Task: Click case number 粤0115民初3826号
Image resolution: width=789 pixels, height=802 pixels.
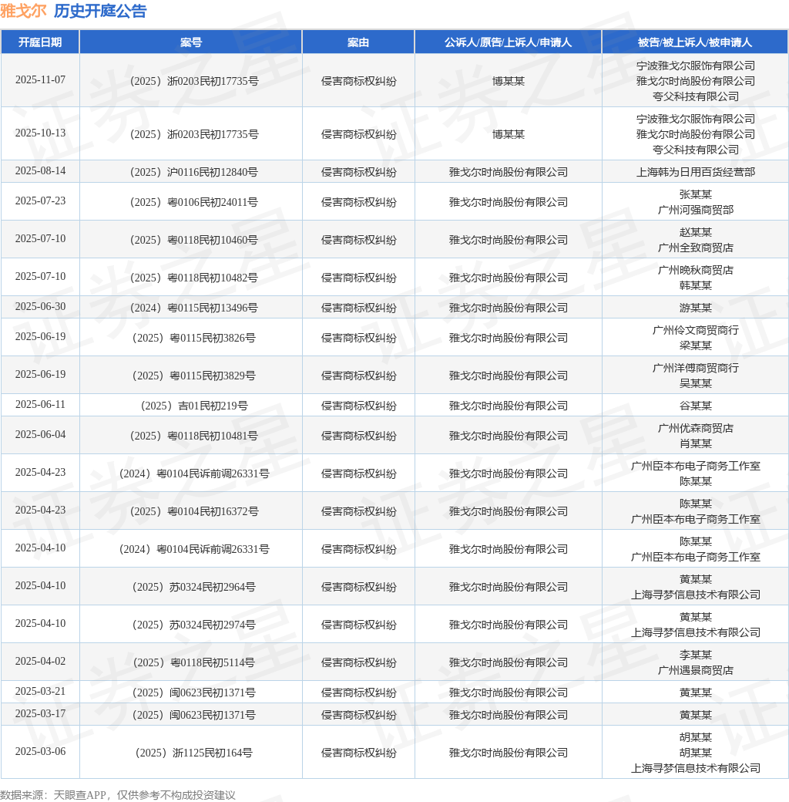Action: (194, 338)
